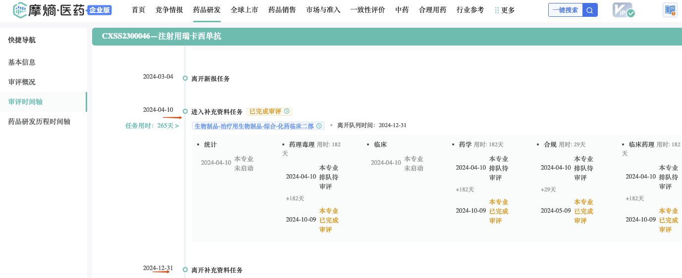Click the 更多 grid dots icon
This screenshot has width=682, height=278.
coord(497,10)
